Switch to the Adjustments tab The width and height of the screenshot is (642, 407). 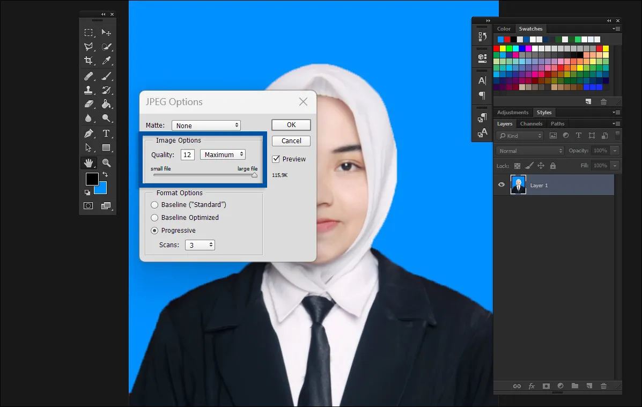pyautogui.click(x=513, y=113)
